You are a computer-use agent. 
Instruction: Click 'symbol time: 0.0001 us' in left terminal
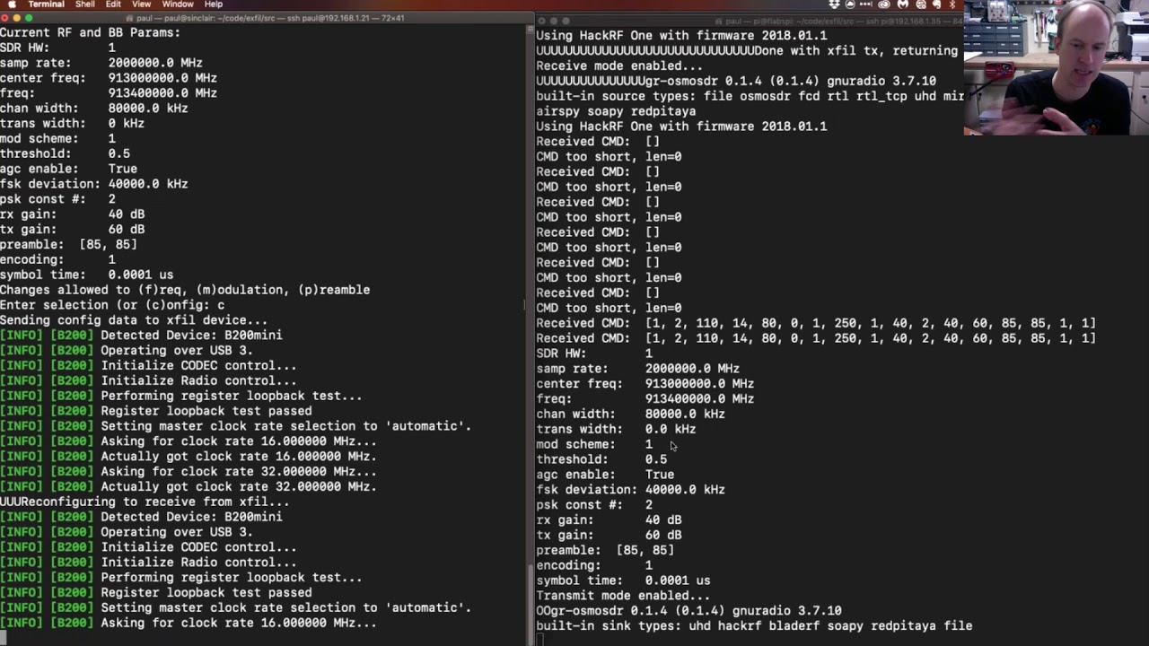86,275
